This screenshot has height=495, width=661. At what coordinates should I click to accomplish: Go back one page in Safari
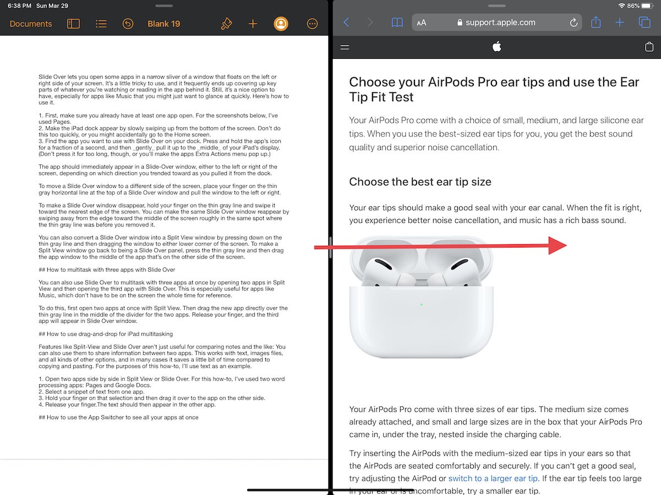(x=346, y=23)
